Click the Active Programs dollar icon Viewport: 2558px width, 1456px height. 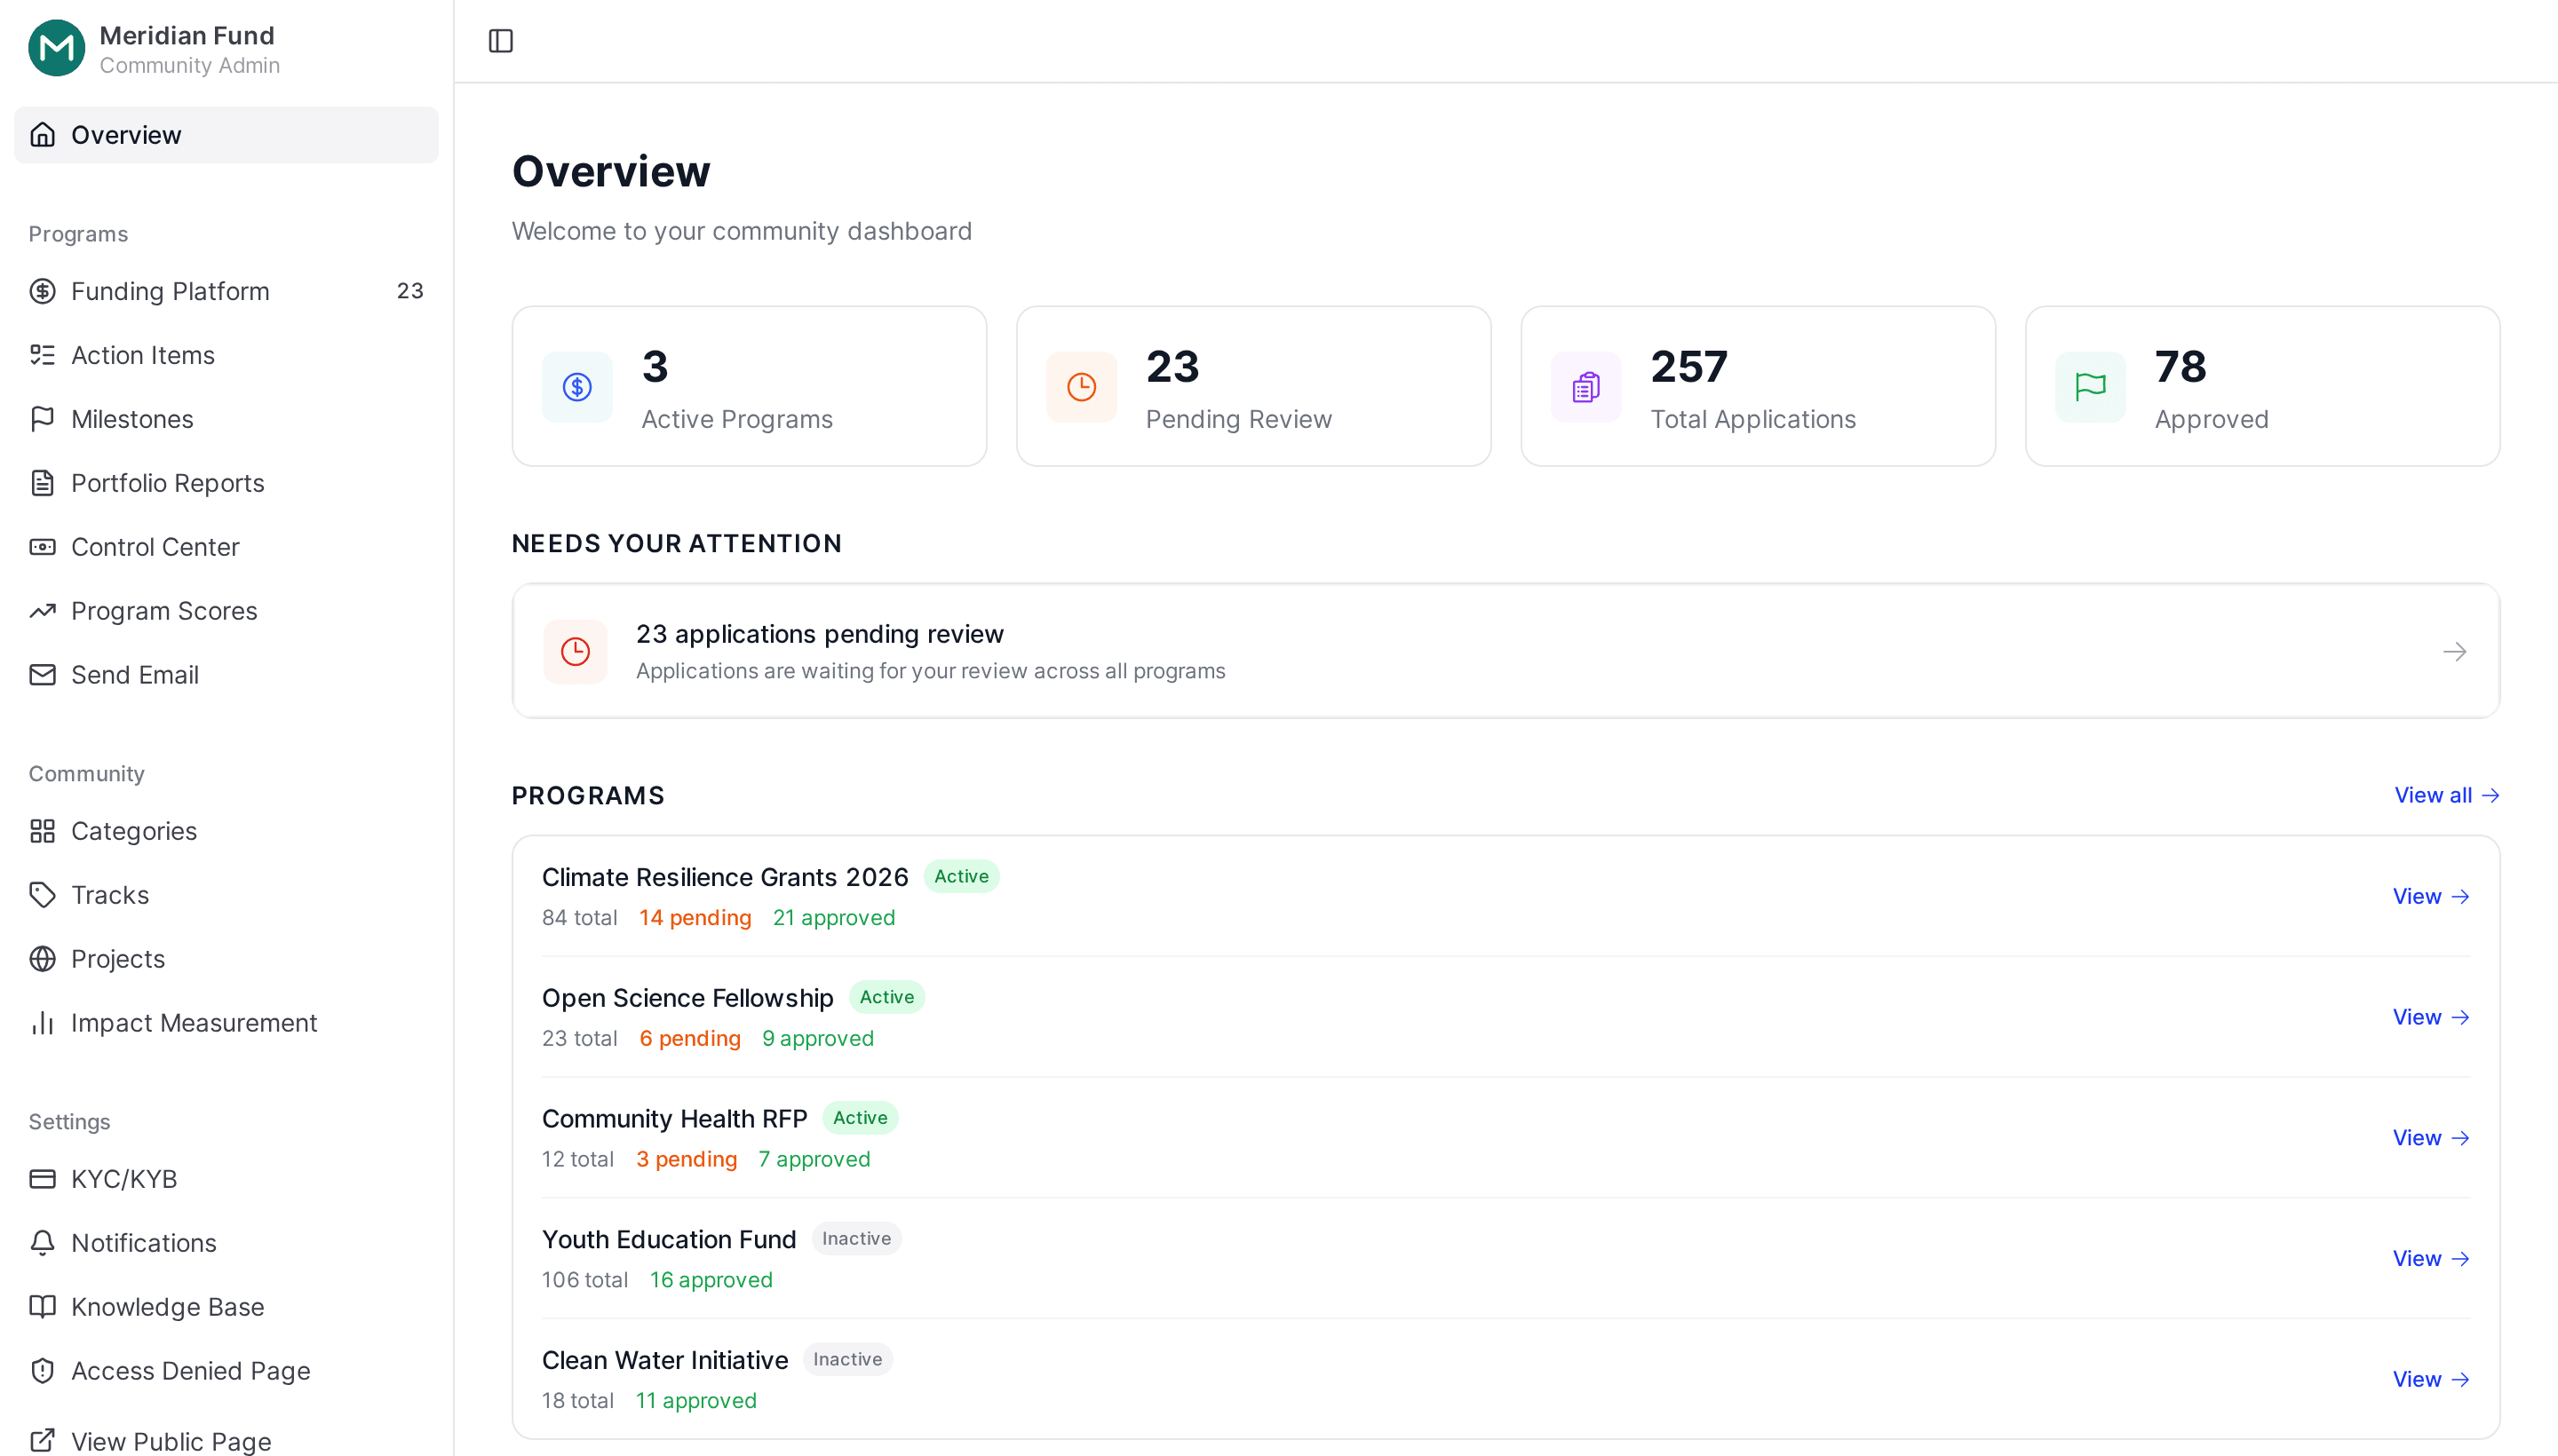point(577,387)
